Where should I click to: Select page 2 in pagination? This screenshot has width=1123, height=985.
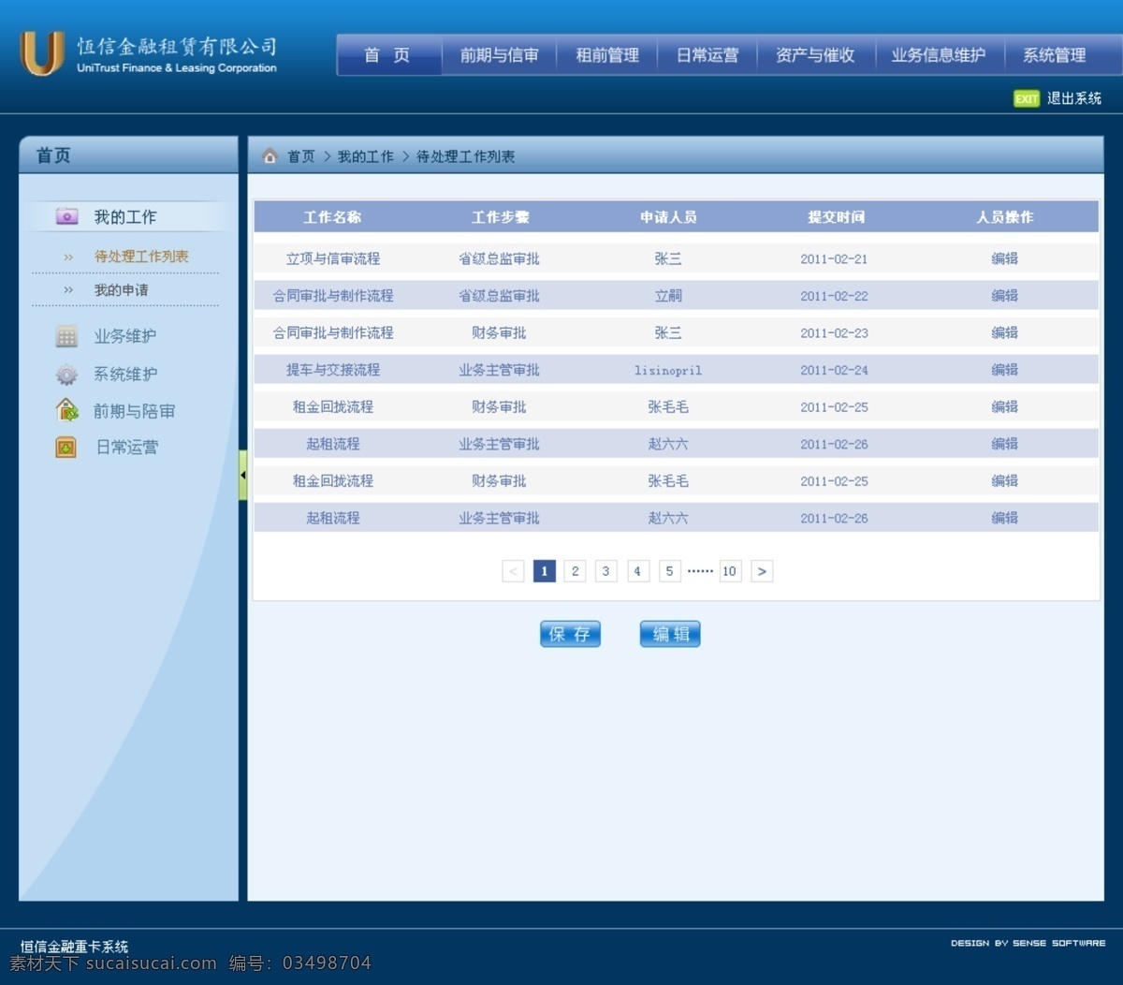click(x=576, y=571)
